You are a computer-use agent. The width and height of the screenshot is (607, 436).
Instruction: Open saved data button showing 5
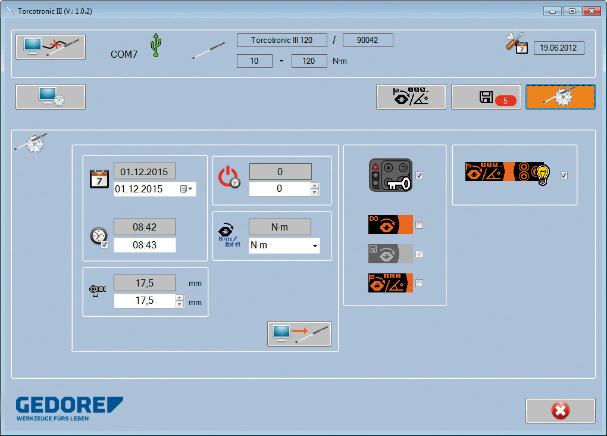tap(486, 97)
